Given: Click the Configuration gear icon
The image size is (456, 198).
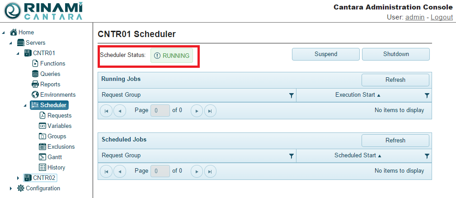Looking at the screenshot, I should tap(21, 189).
